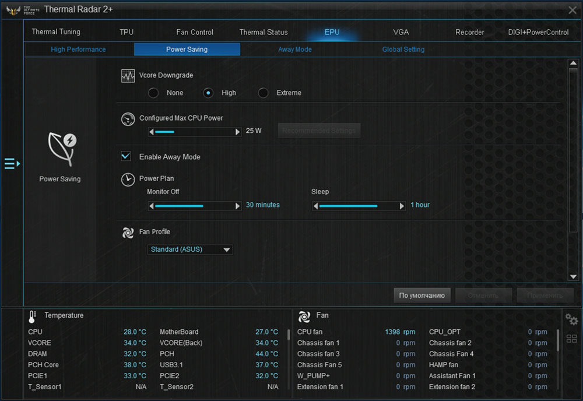Screen dimensions: 583x401
Task: Open monitoring settings gear icon
Action: pos(571,319)
